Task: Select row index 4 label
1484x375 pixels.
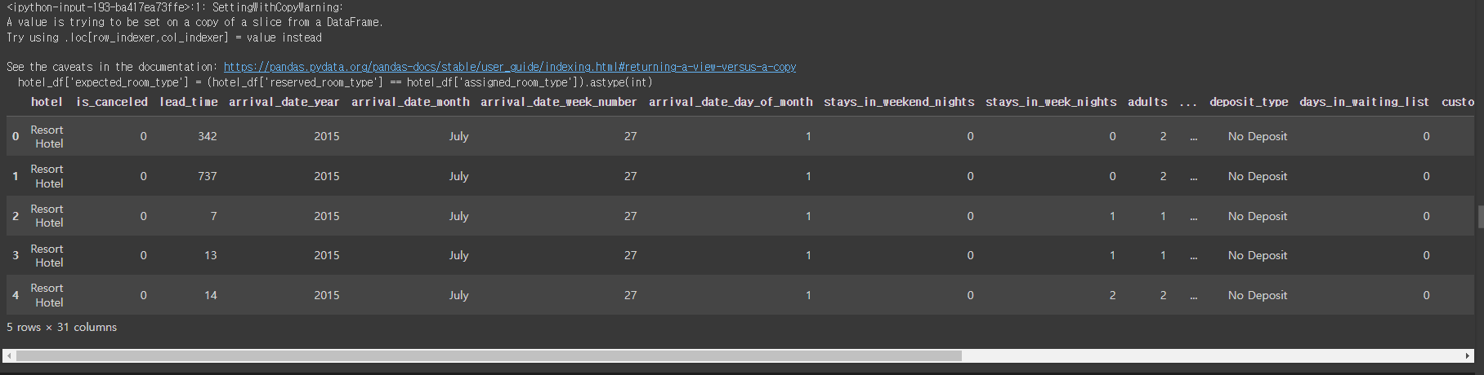Action: coord(16,295)
